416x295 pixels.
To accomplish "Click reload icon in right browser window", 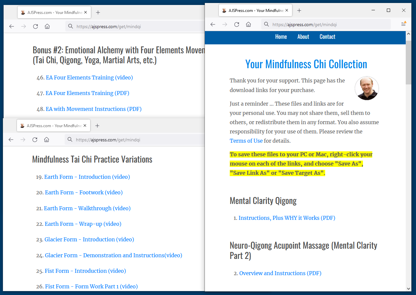I will 237,25.
